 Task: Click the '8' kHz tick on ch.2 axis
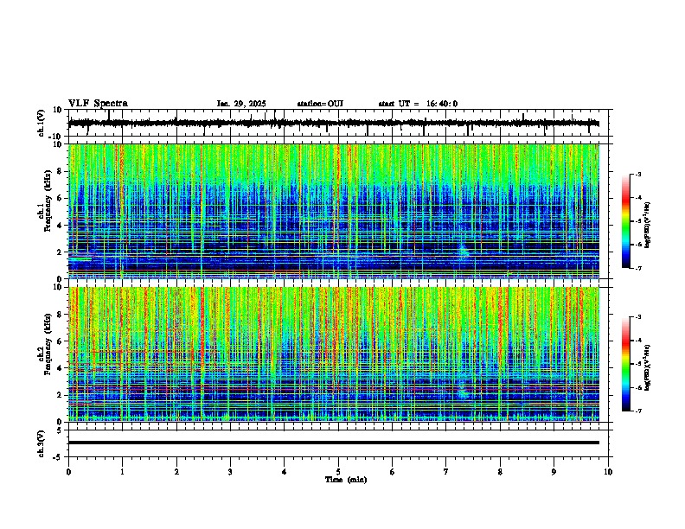[x=60, y=315]
